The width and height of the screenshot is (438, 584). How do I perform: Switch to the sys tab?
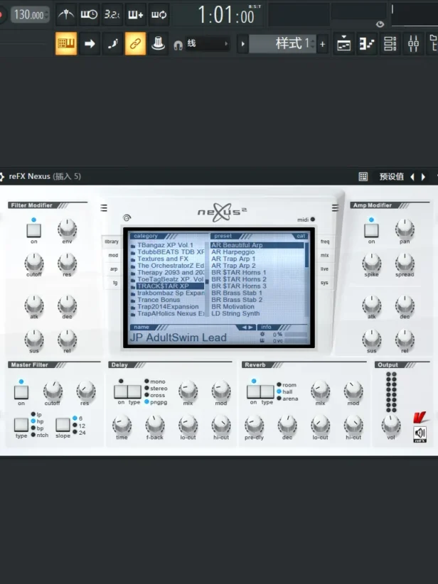click(324, 283)
